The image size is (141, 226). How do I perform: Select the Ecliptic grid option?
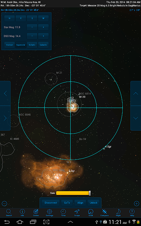pyautogui.click(x=32, y=45)
